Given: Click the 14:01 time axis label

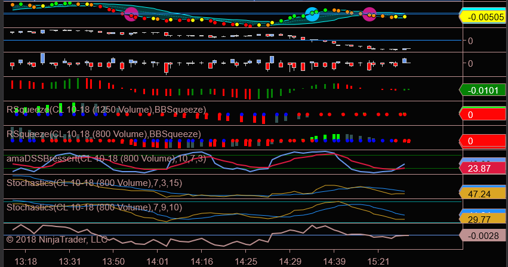Looking at the screenshot, I should pos(158,261).
